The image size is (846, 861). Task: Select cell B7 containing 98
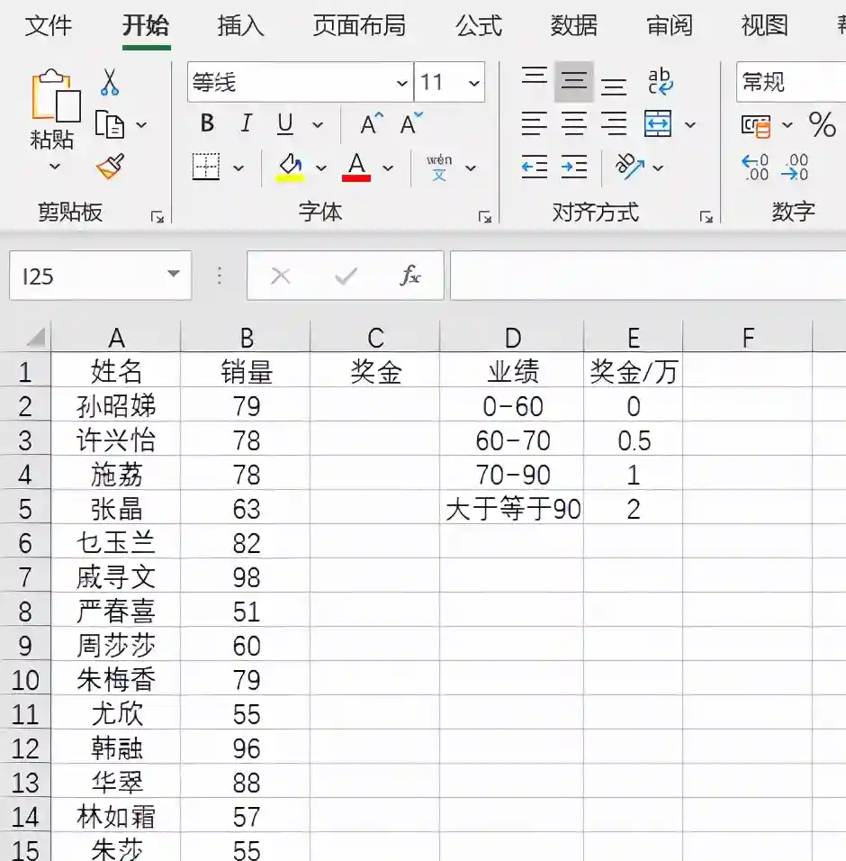pyautogui.click(x=246, y=576)
